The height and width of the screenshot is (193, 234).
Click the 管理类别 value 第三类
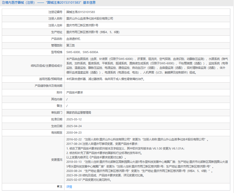point(70,45)
